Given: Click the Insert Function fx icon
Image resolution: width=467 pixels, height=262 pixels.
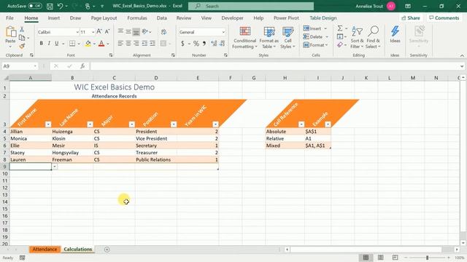Looking at the screenshot, I should pos(82,66).
